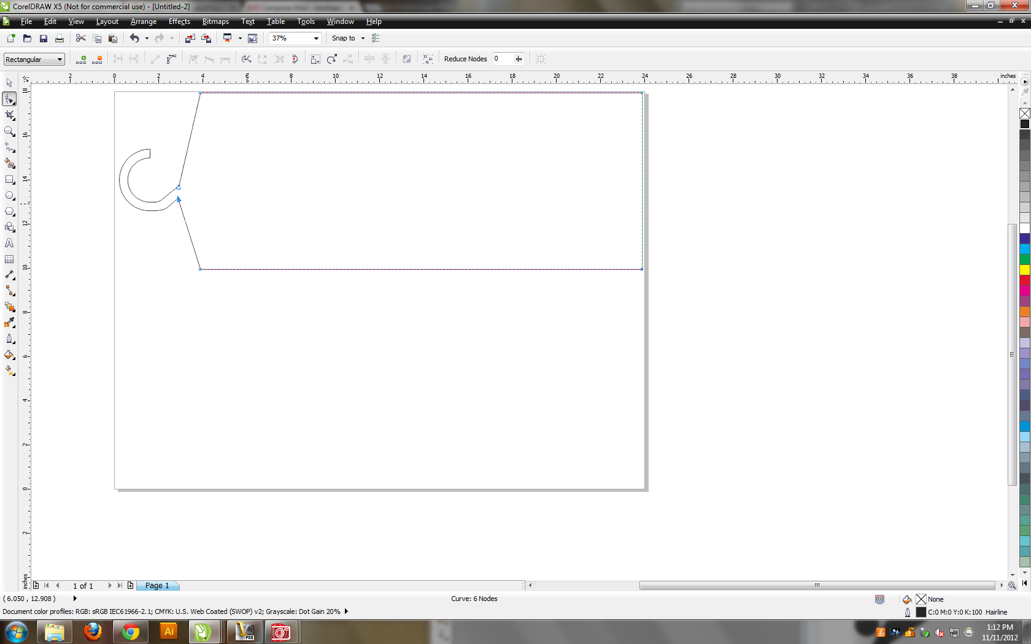Copy the selection
The width and height of the screenshot is (1031, 644).
[97, 38]
